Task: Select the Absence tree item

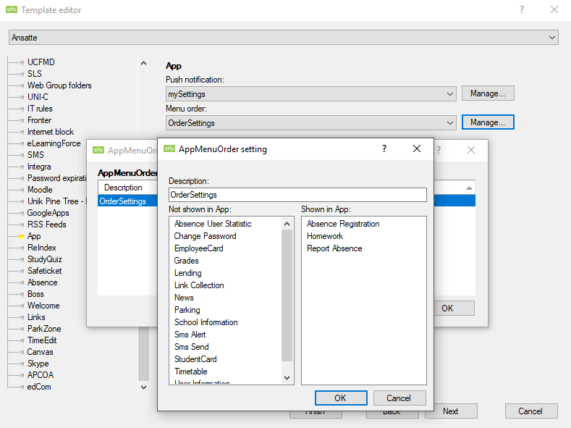Action: pos(42,282)
